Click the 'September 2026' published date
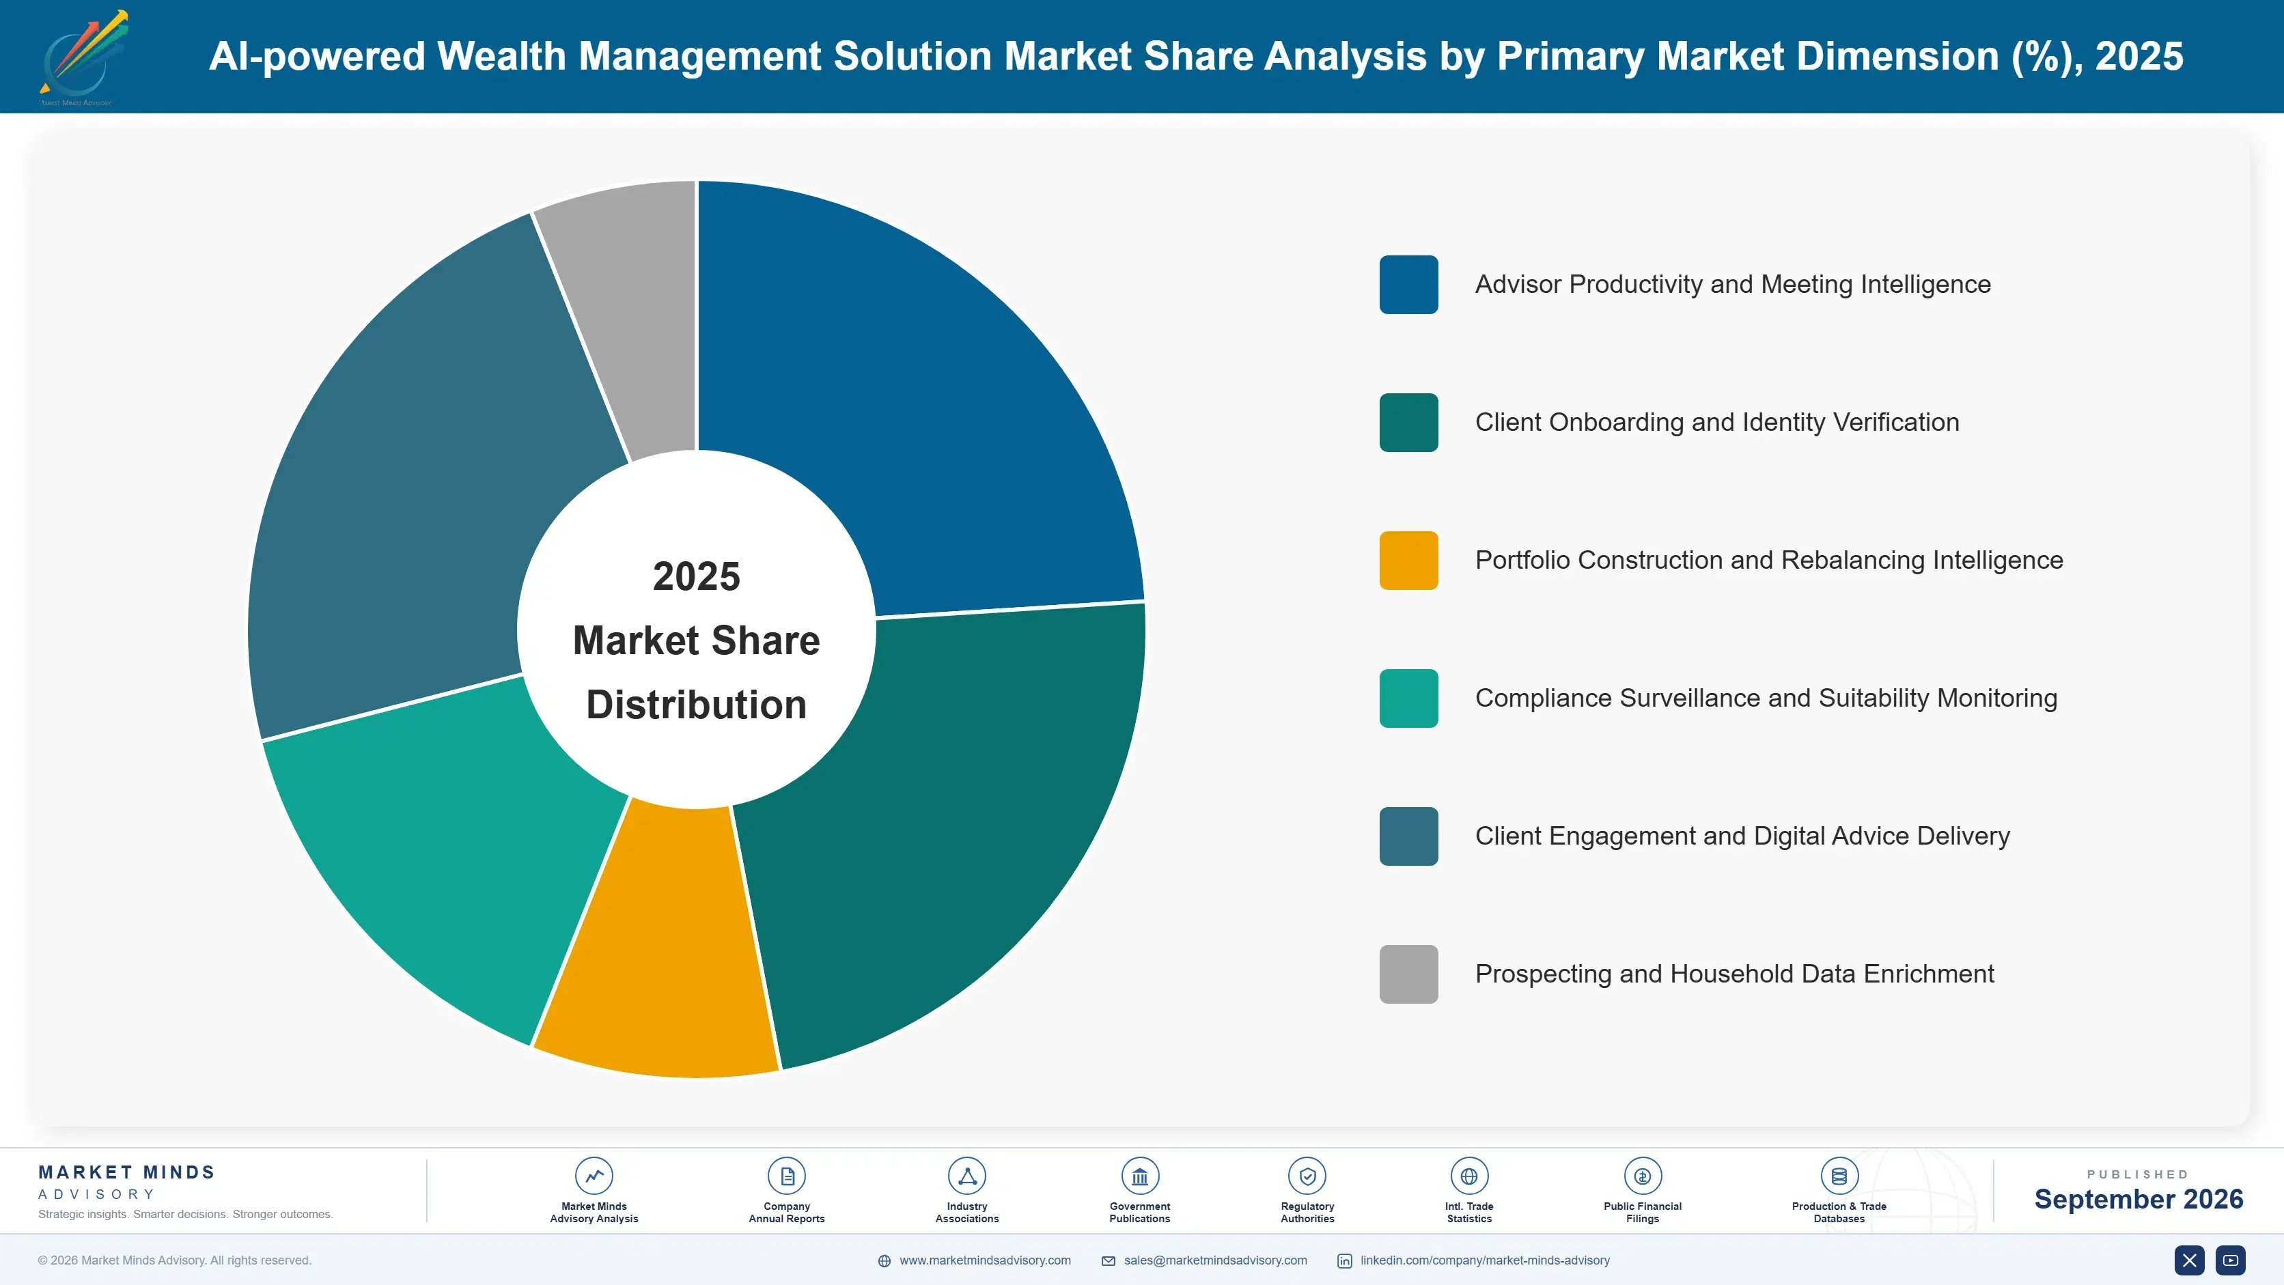The image size is (2284, 1285). pyautogui.click(x=2138, y=1199)
